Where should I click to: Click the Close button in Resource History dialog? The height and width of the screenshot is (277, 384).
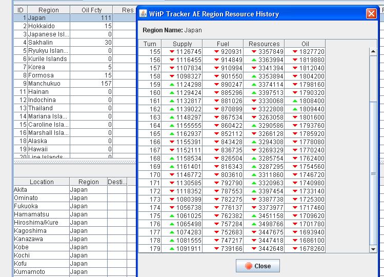click(258, 266)
